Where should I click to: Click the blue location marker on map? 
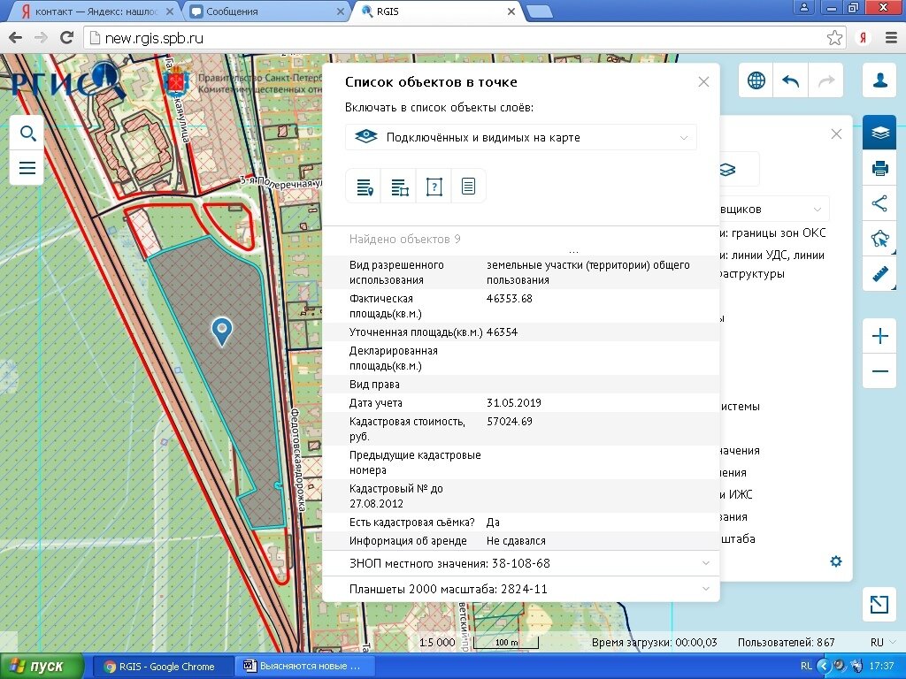[x=222, y=332]
